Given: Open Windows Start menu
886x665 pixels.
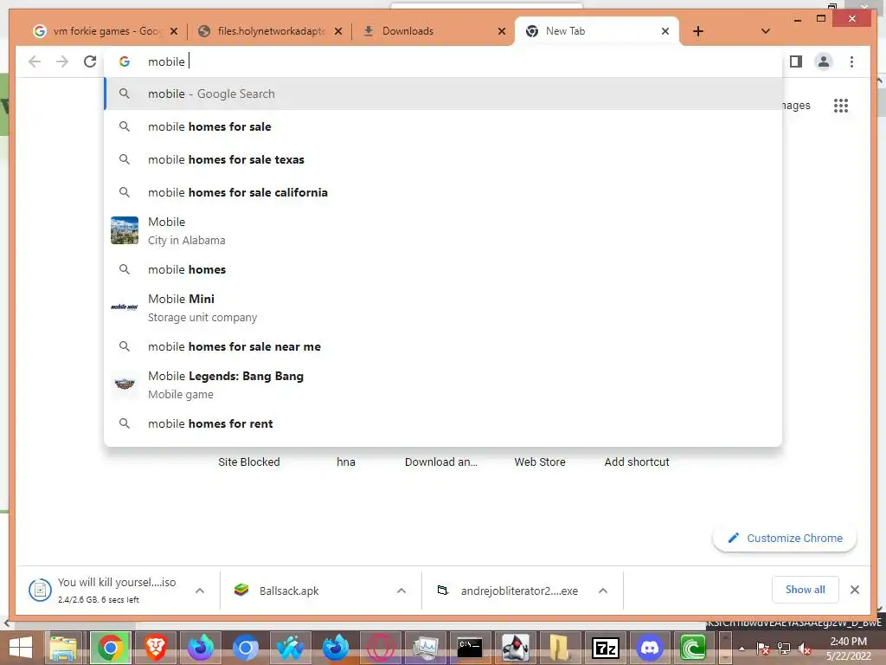Looking at the screenshot, I should pos(21,648).
